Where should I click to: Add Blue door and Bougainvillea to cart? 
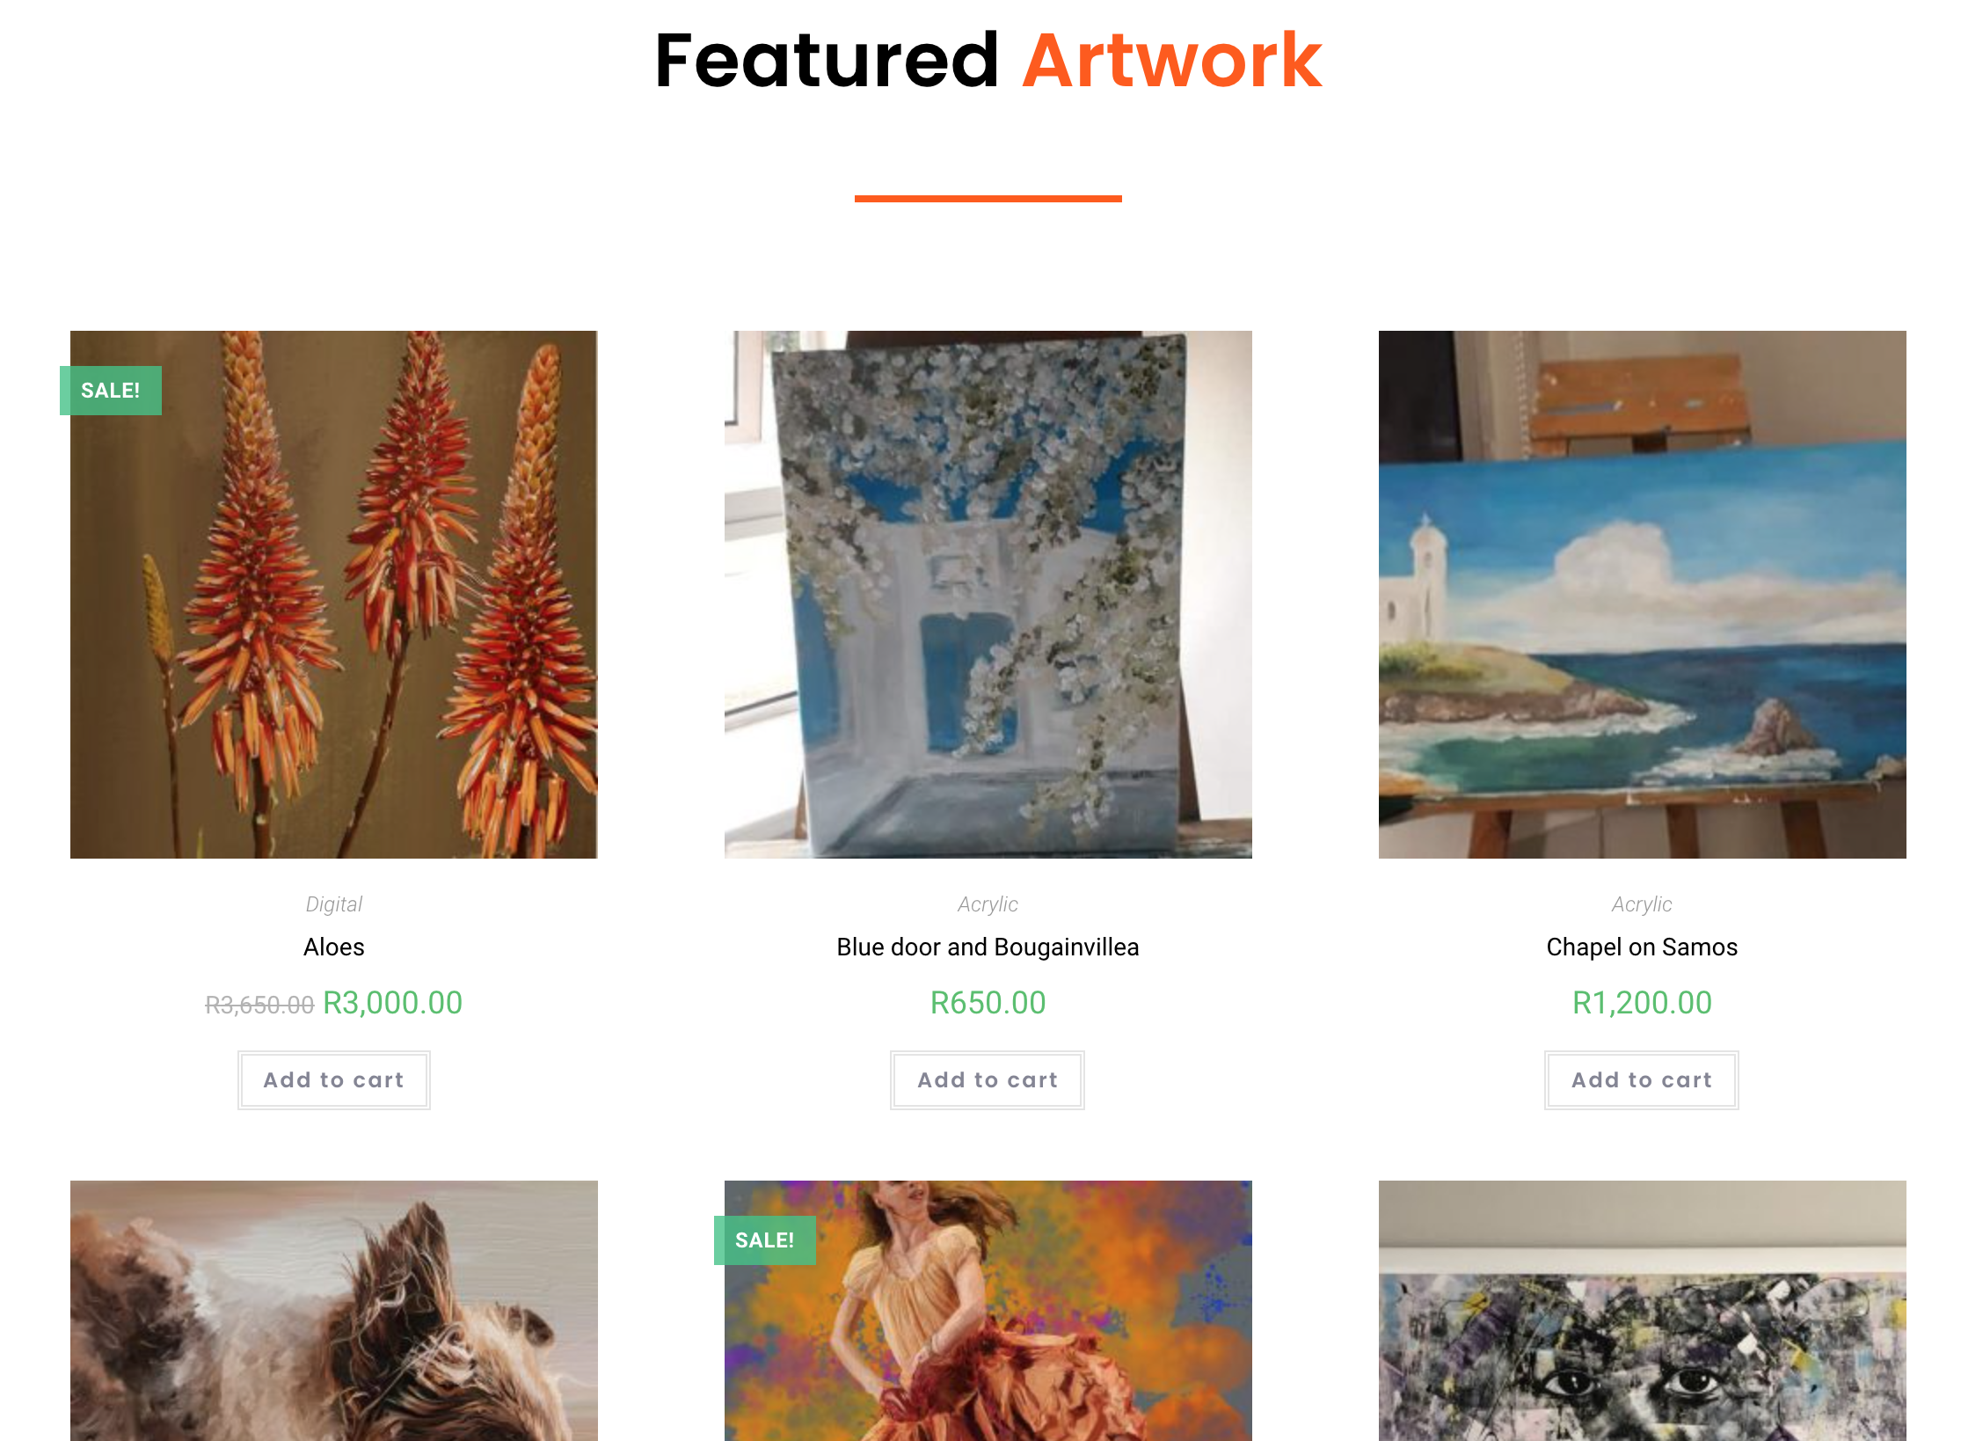click(x=988, y=1080)
